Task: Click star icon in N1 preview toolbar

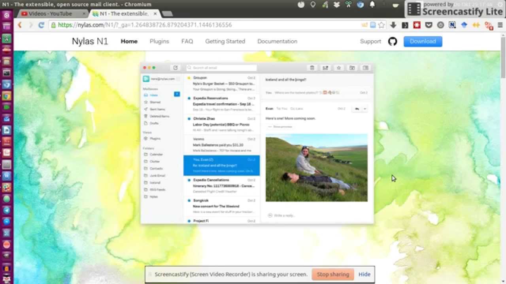Action: point(339,68)
